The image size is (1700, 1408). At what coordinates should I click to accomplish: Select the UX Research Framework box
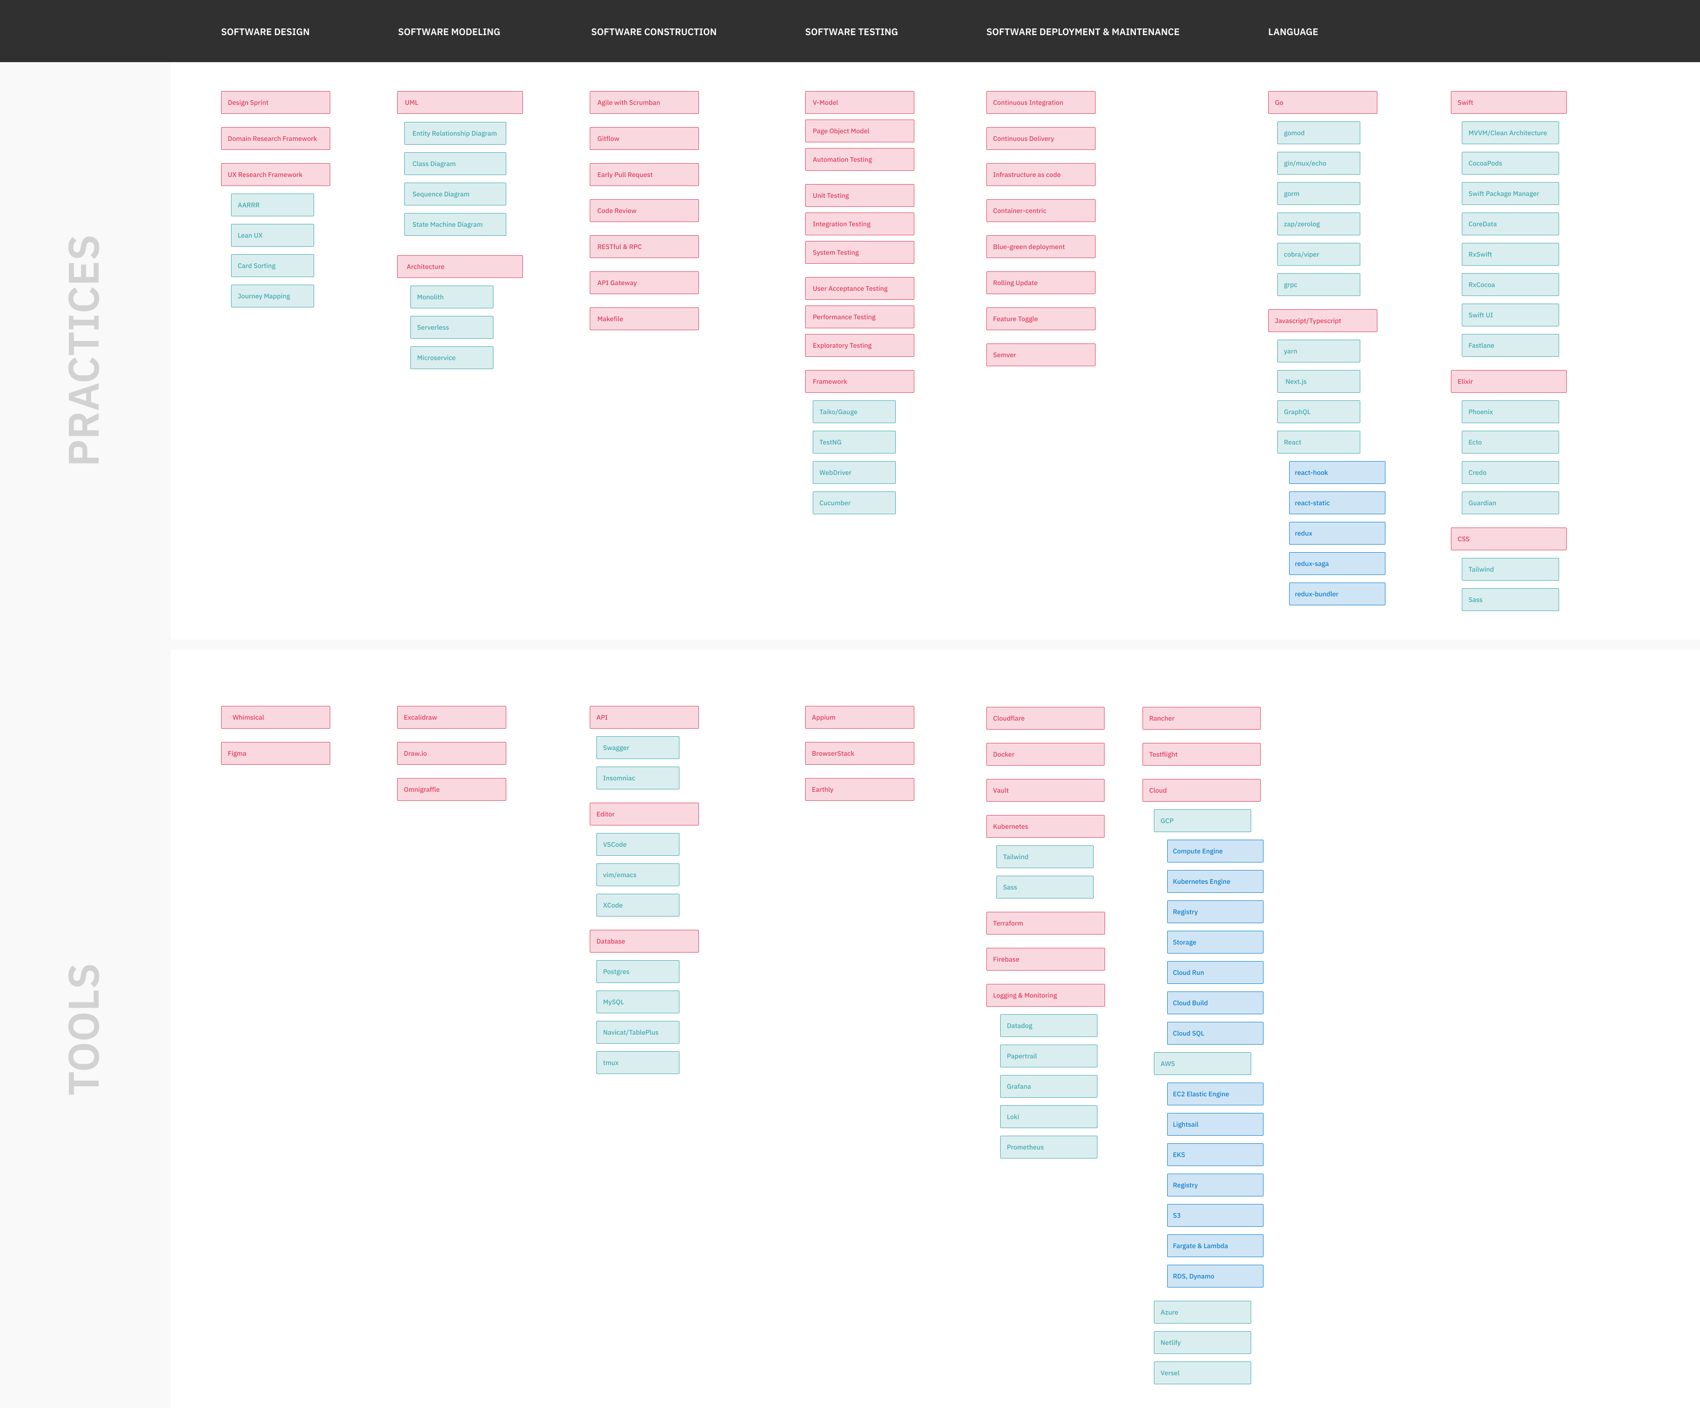pos(275,175)
